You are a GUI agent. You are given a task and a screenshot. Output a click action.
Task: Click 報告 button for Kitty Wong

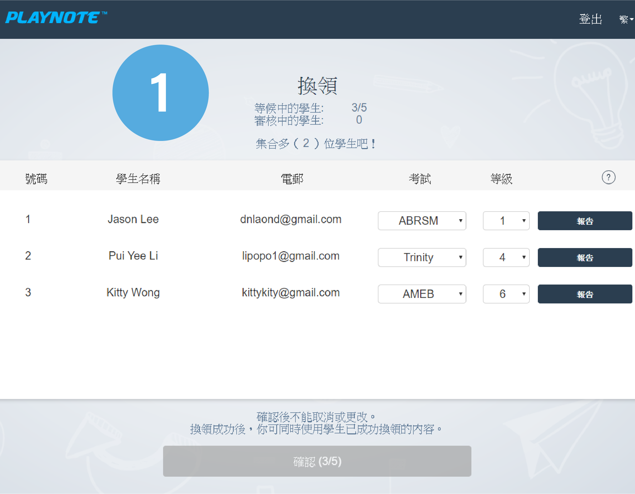(584, 294)
